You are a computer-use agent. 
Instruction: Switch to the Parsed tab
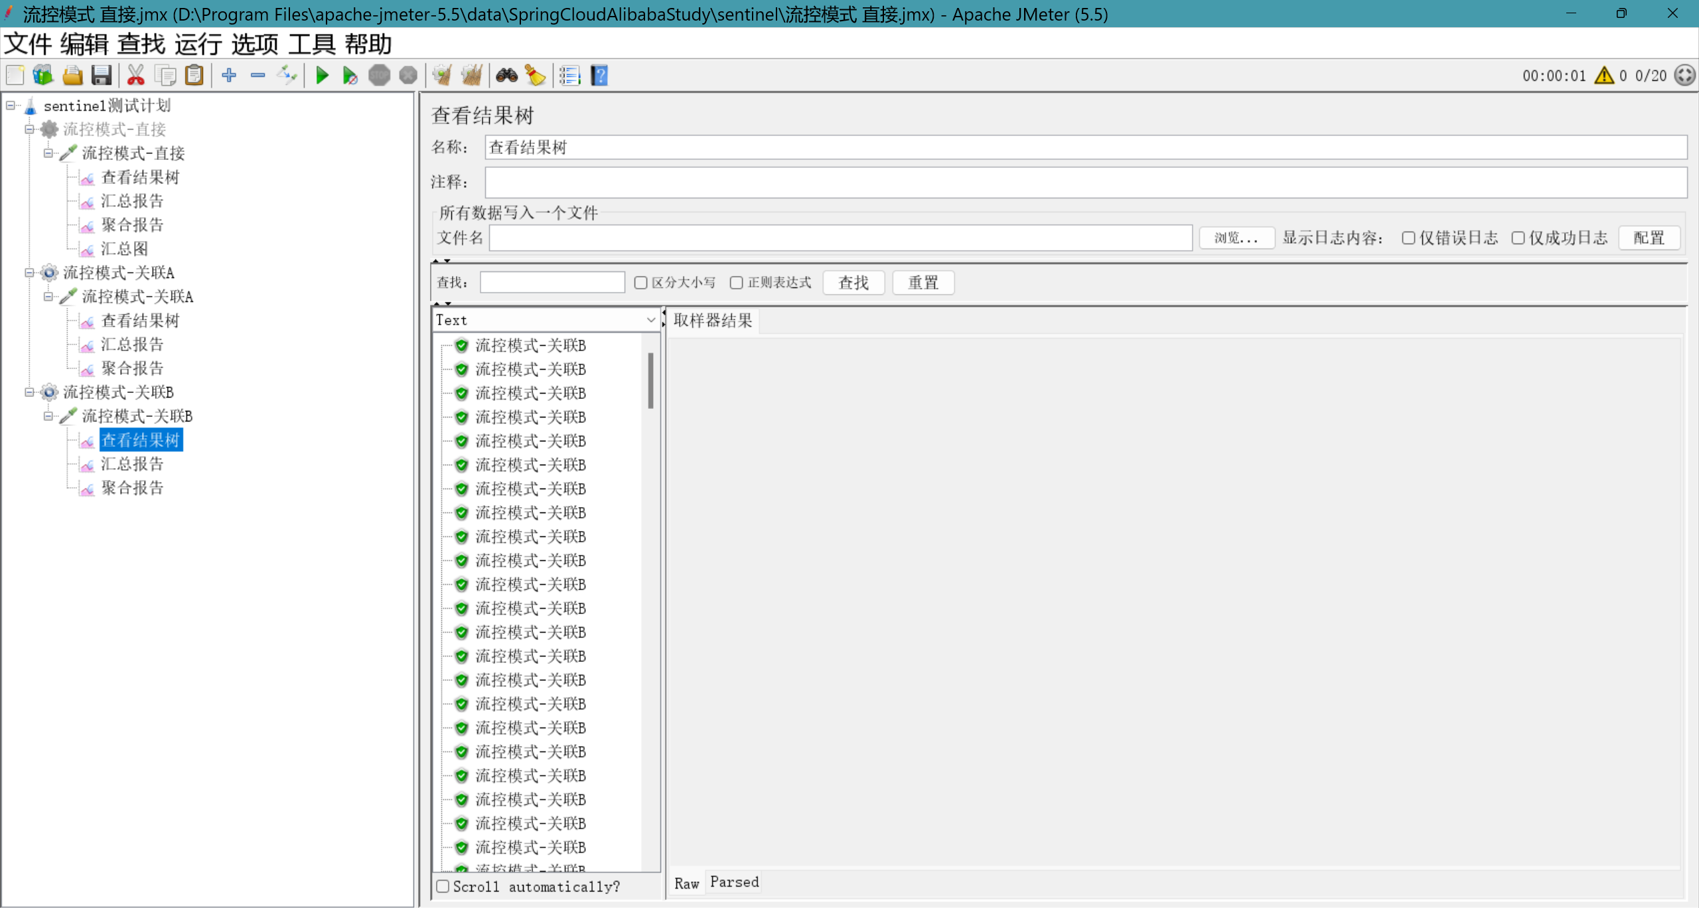[734, 882]
